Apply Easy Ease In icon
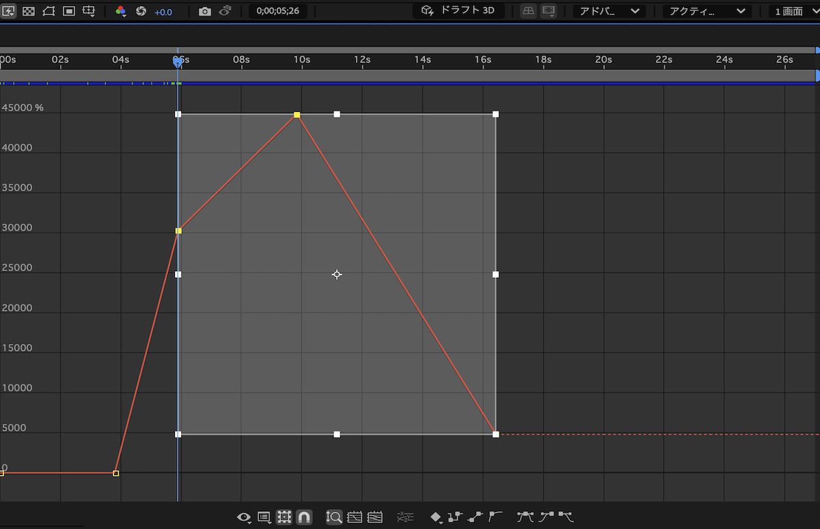 (545, 517)
